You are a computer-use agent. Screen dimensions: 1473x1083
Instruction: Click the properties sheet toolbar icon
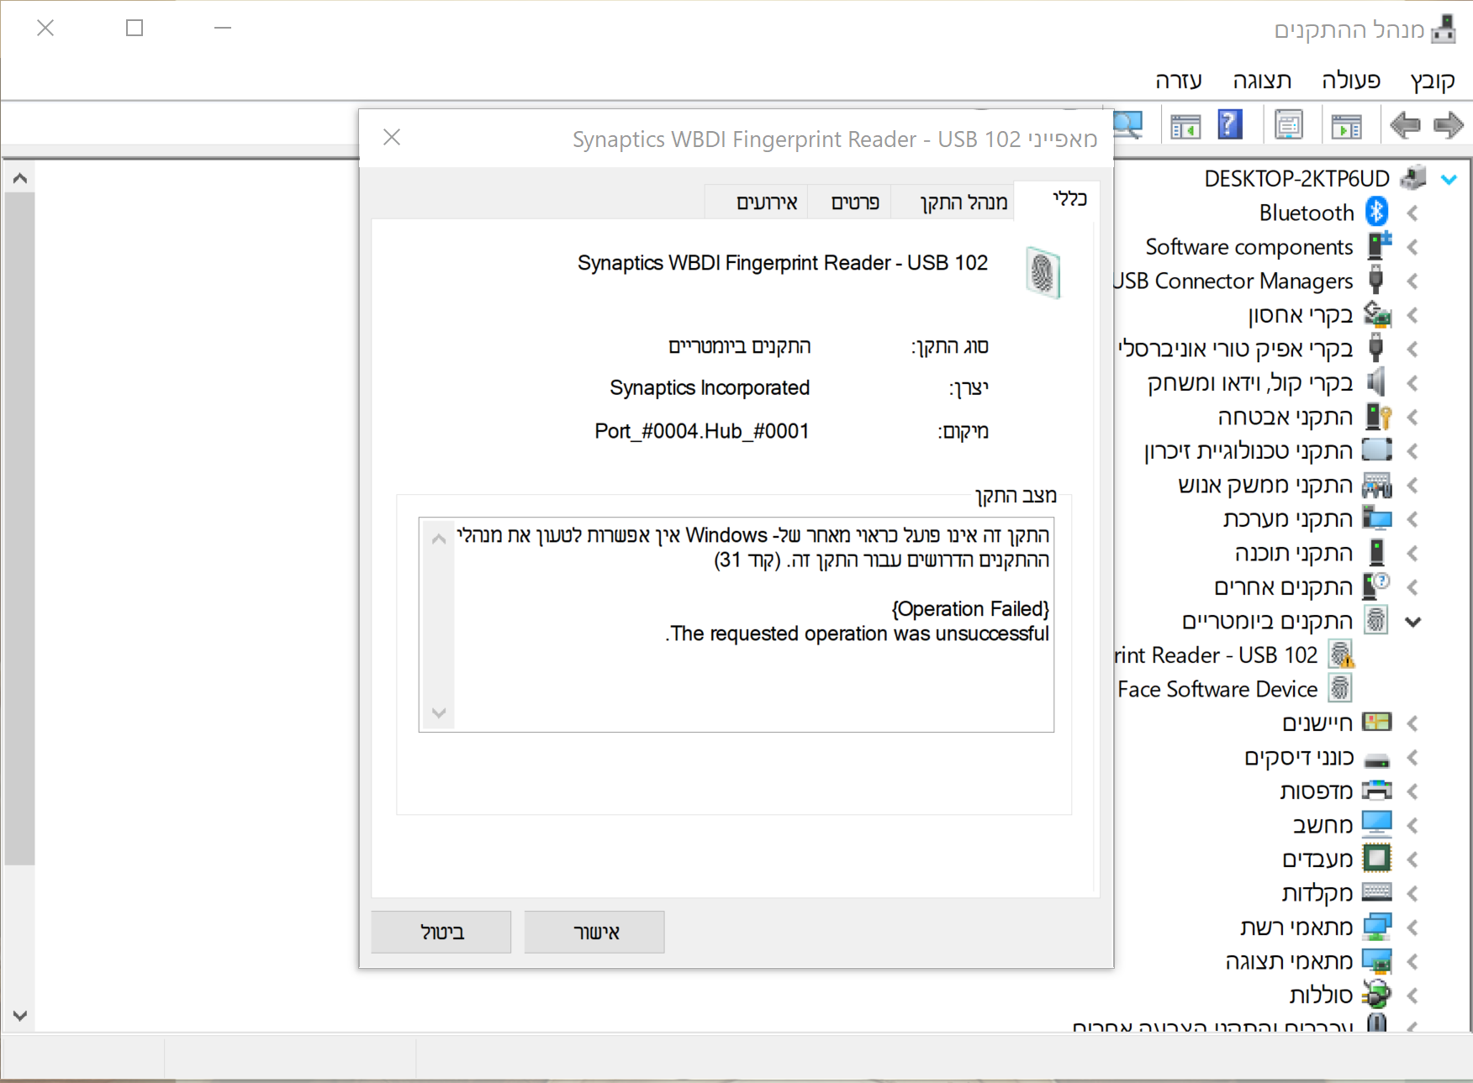point(1288,125)
